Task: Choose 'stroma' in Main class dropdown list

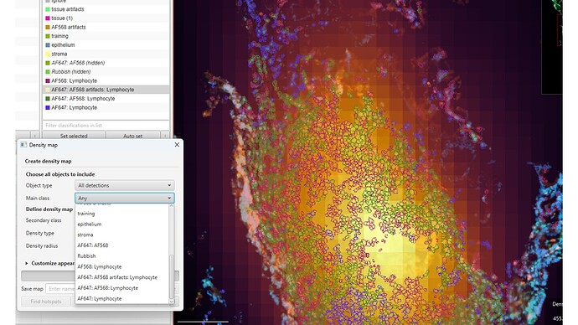Action: coord(122,235)
